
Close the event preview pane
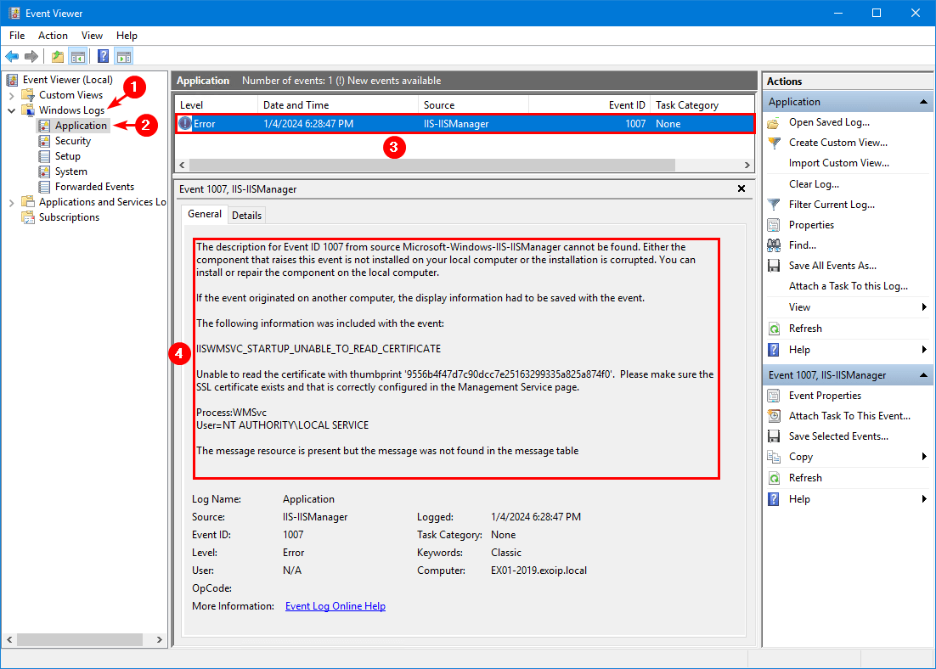click(x=741, y=188)
